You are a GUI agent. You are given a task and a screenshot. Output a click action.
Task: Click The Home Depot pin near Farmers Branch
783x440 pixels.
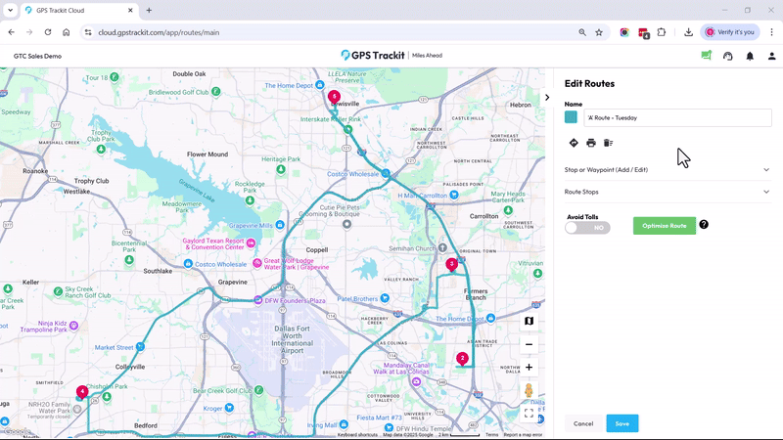(x=490, y=318)
